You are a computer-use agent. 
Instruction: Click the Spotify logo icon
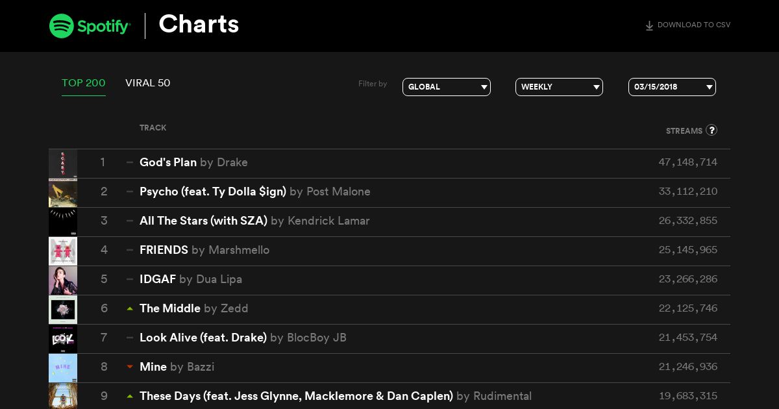click(x=61, y=26)
